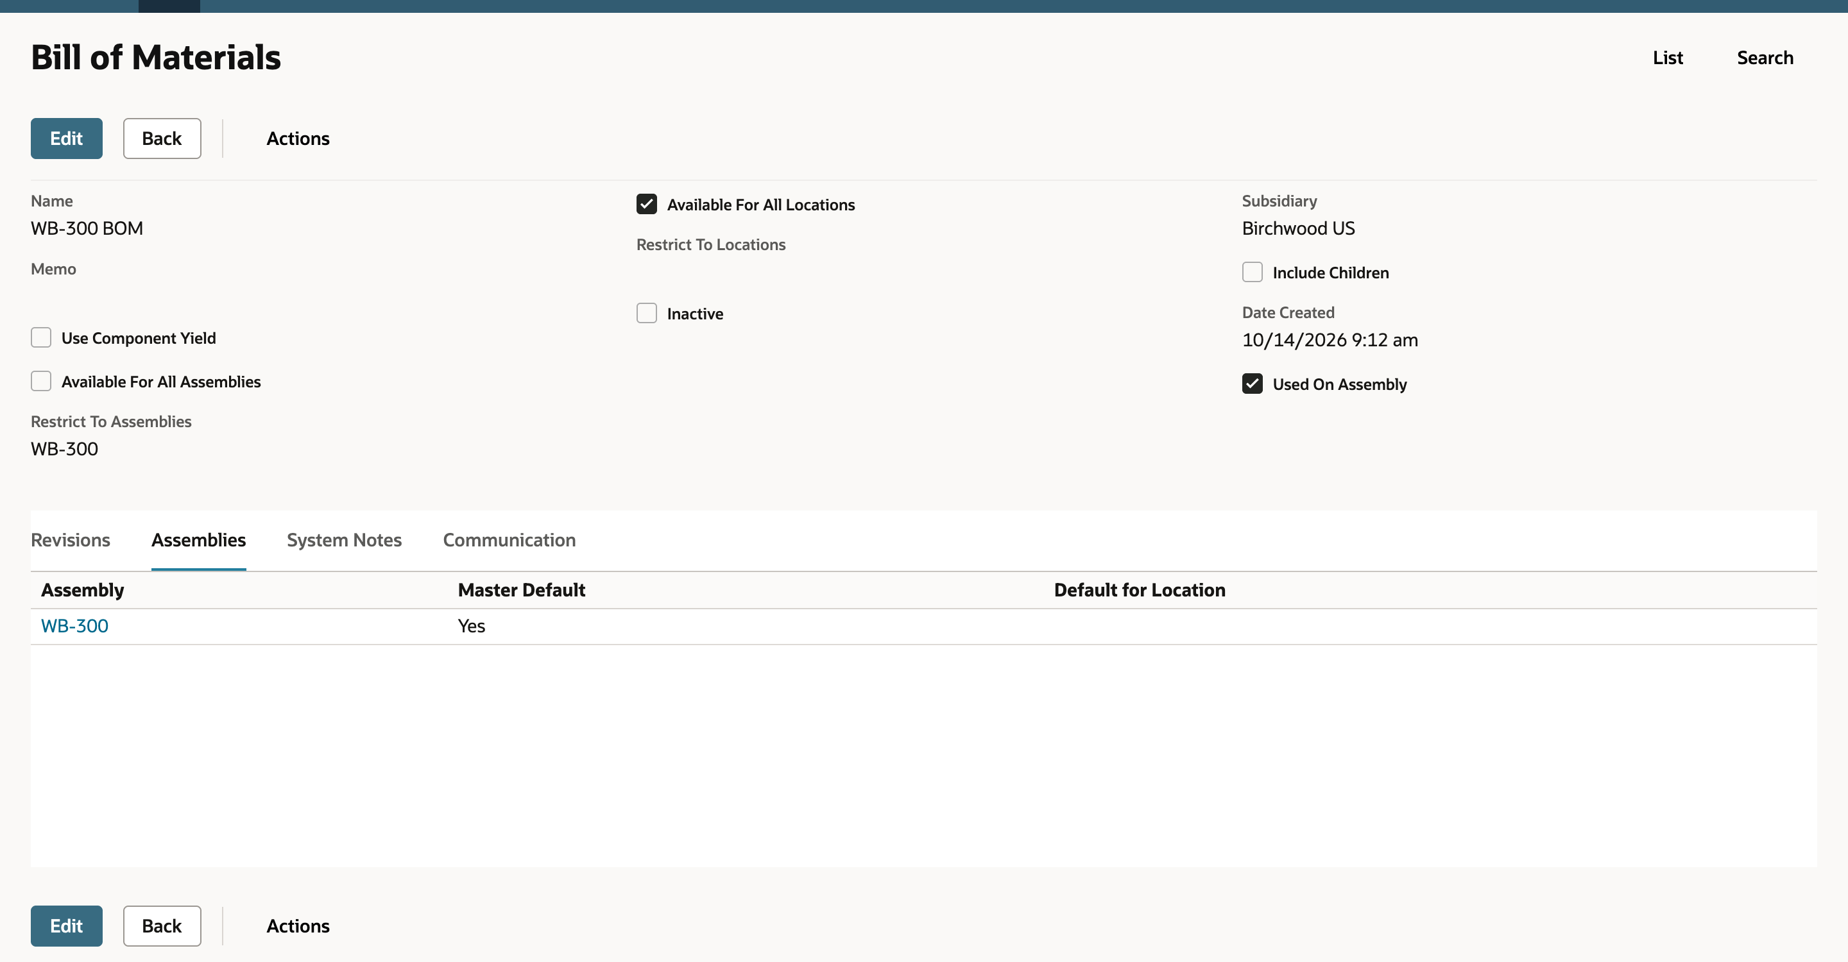Click the WB-300 BOM name value
The width and height of the screenshot is (1848, 962).
[87, 228]
